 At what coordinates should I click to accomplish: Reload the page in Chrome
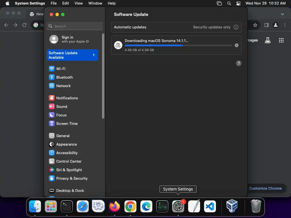(24, 25)
